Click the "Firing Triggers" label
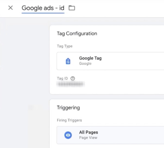Viewport: 164px width, 148px height. point(69,120)
